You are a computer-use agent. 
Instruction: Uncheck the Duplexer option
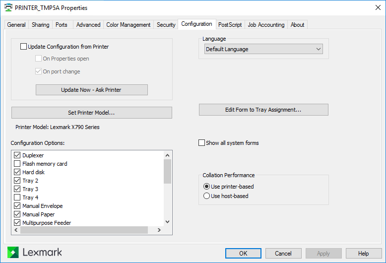17,155
